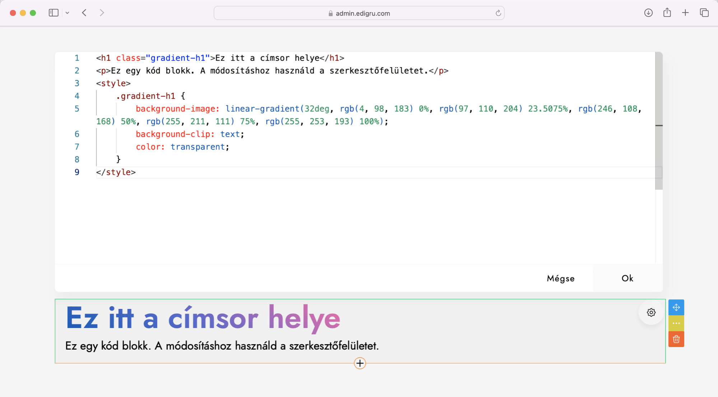This screenshot has height=397, width=718.
Task: Delete the block using the orange trash icon
Action: (676, 339)
